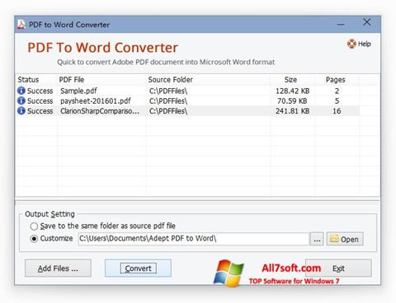Screen dimensions: 396x303
Task: Click the info status icon for ClarionSharpCompariso row
Action: pos(21,110)
